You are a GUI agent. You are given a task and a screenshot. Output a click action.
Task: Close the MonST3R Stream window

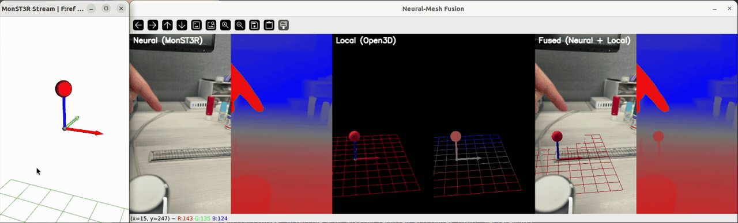pyautogui.click(x=121, y=9)
